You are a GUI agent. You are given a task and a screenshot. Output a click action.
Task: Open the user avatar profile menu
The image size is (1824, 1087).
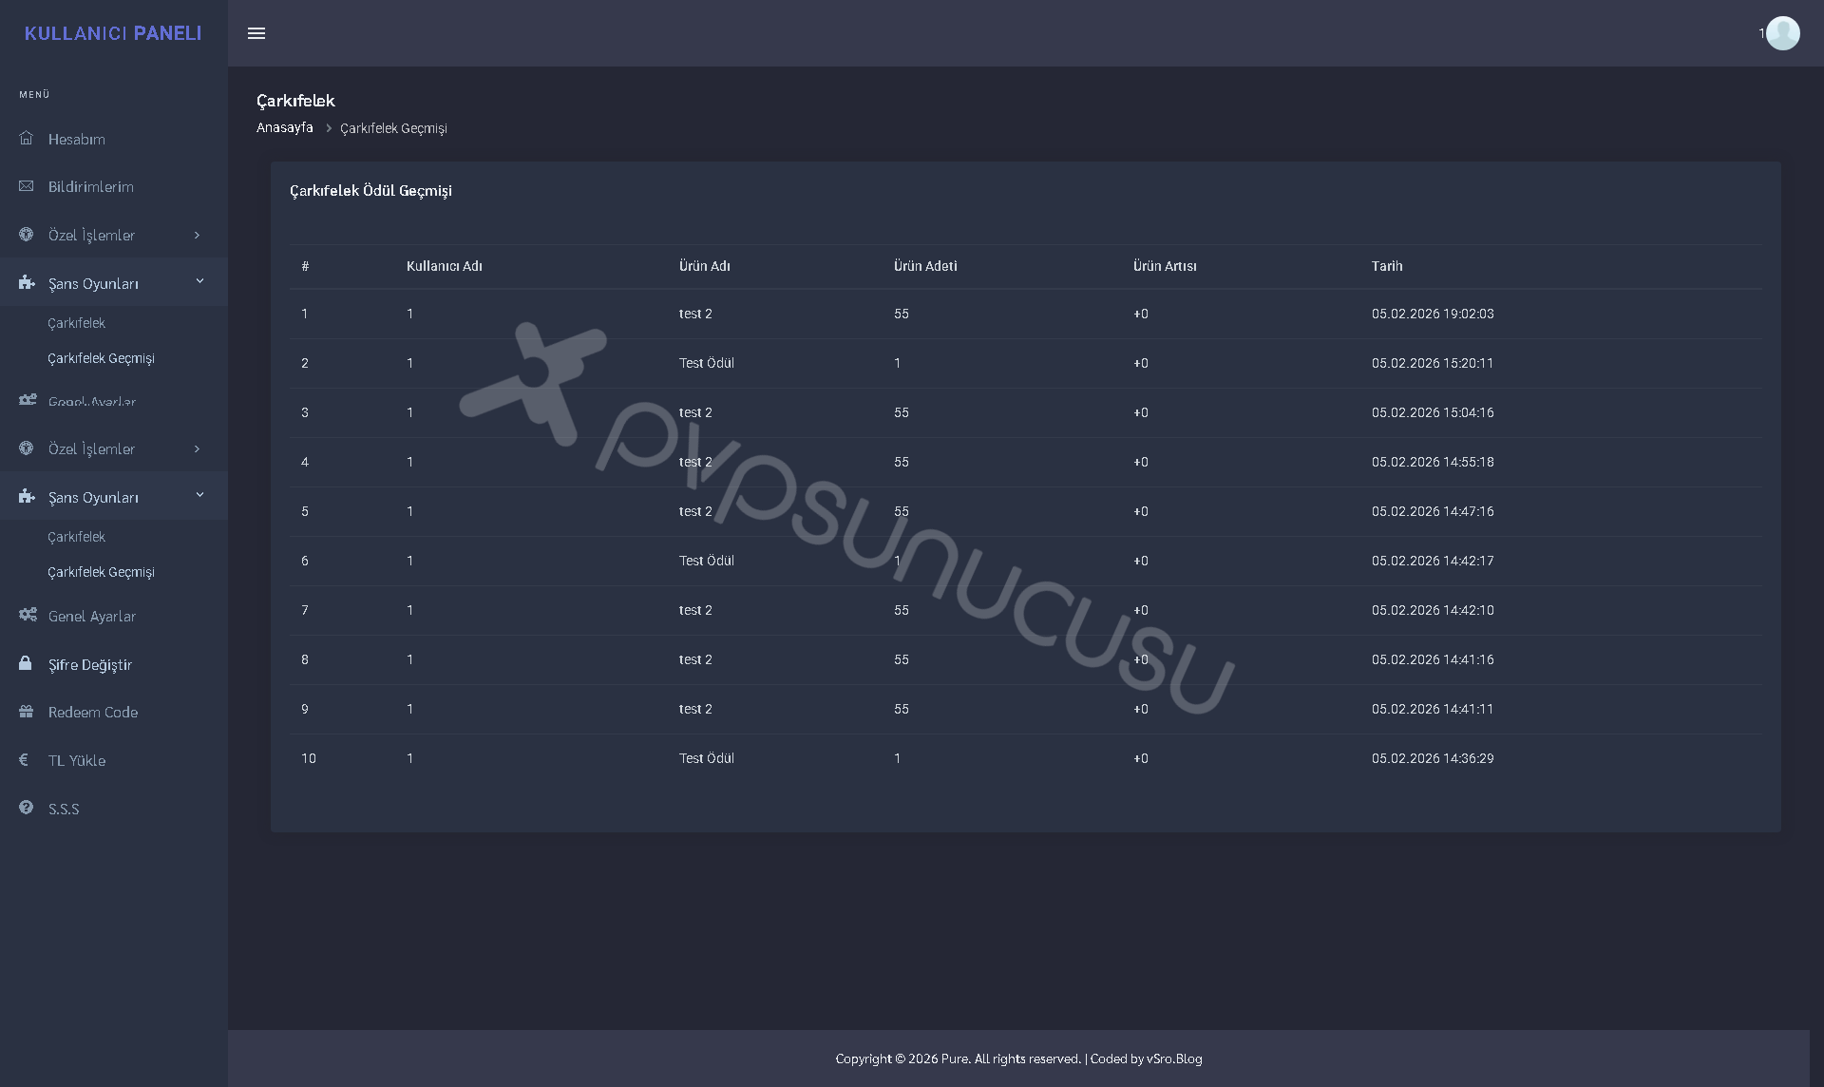(x=1782, y=33)
